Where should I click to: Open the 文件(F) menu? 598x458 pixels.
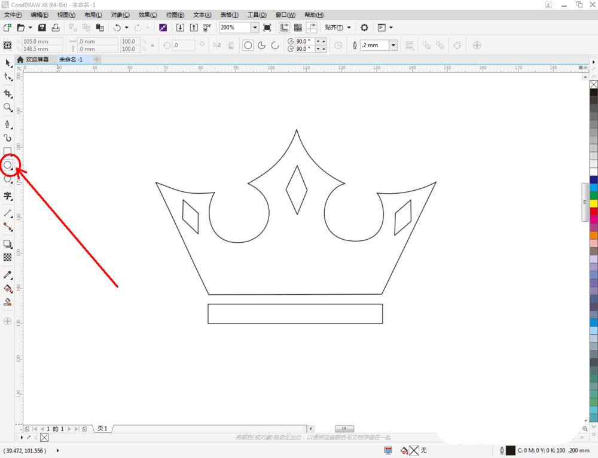coord(13,14)
